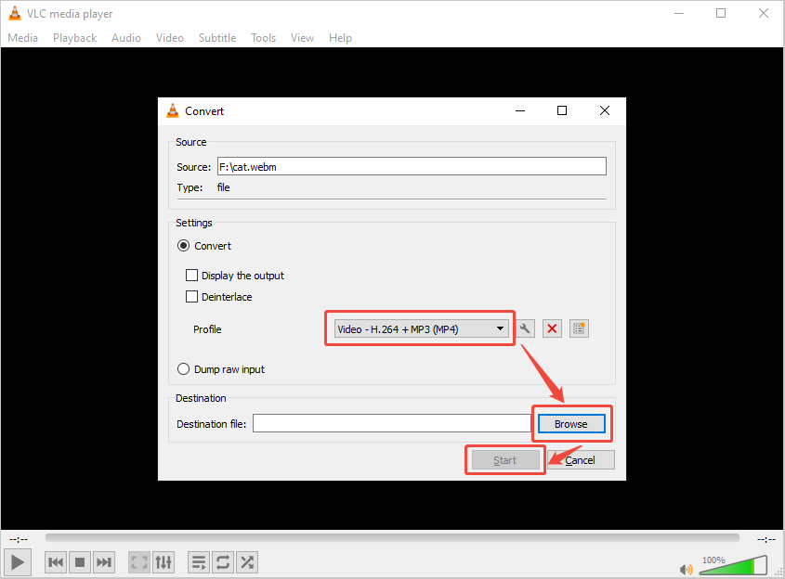Open the Tools menu

263,38
